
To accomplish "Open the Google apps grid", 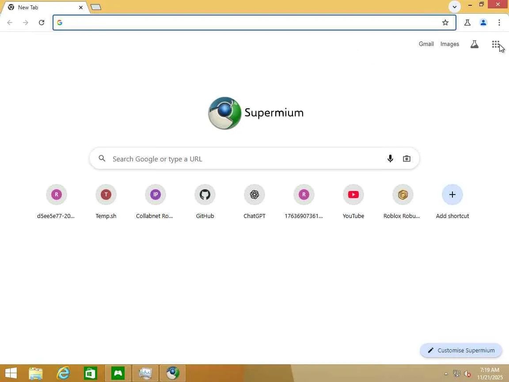I will pyautogui.click(x=495, y=44).
